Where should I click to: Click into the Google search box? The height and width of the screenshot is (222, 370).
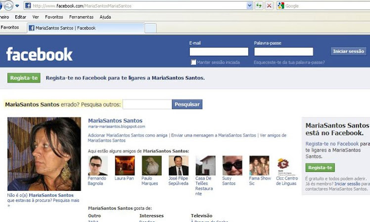click(x=327, y=6)
